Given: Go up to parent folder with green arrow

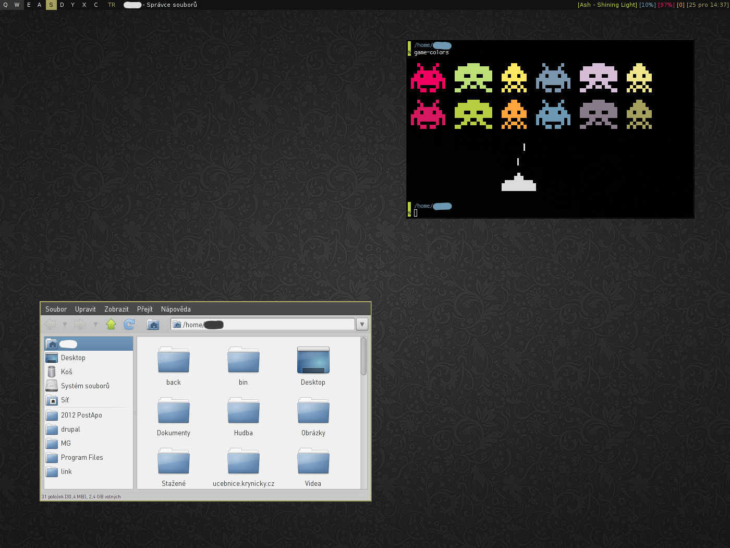Looking at the screenshot, I should [x=111, y=324].
